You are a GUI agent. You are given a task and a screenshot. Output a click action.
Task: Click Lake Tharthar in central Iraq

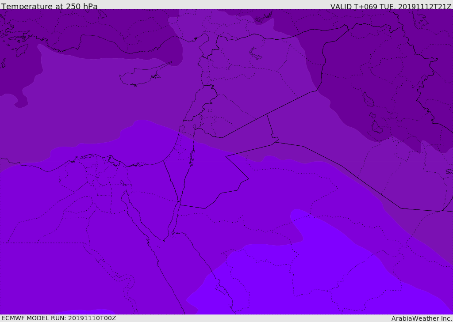(x=368, y=100)
